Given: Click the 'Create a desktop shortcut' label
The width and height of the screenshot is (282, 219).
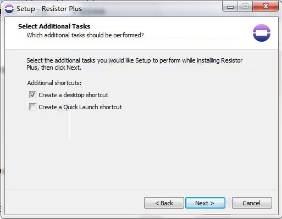Looking at the screenshot, I should click(73, 95).
